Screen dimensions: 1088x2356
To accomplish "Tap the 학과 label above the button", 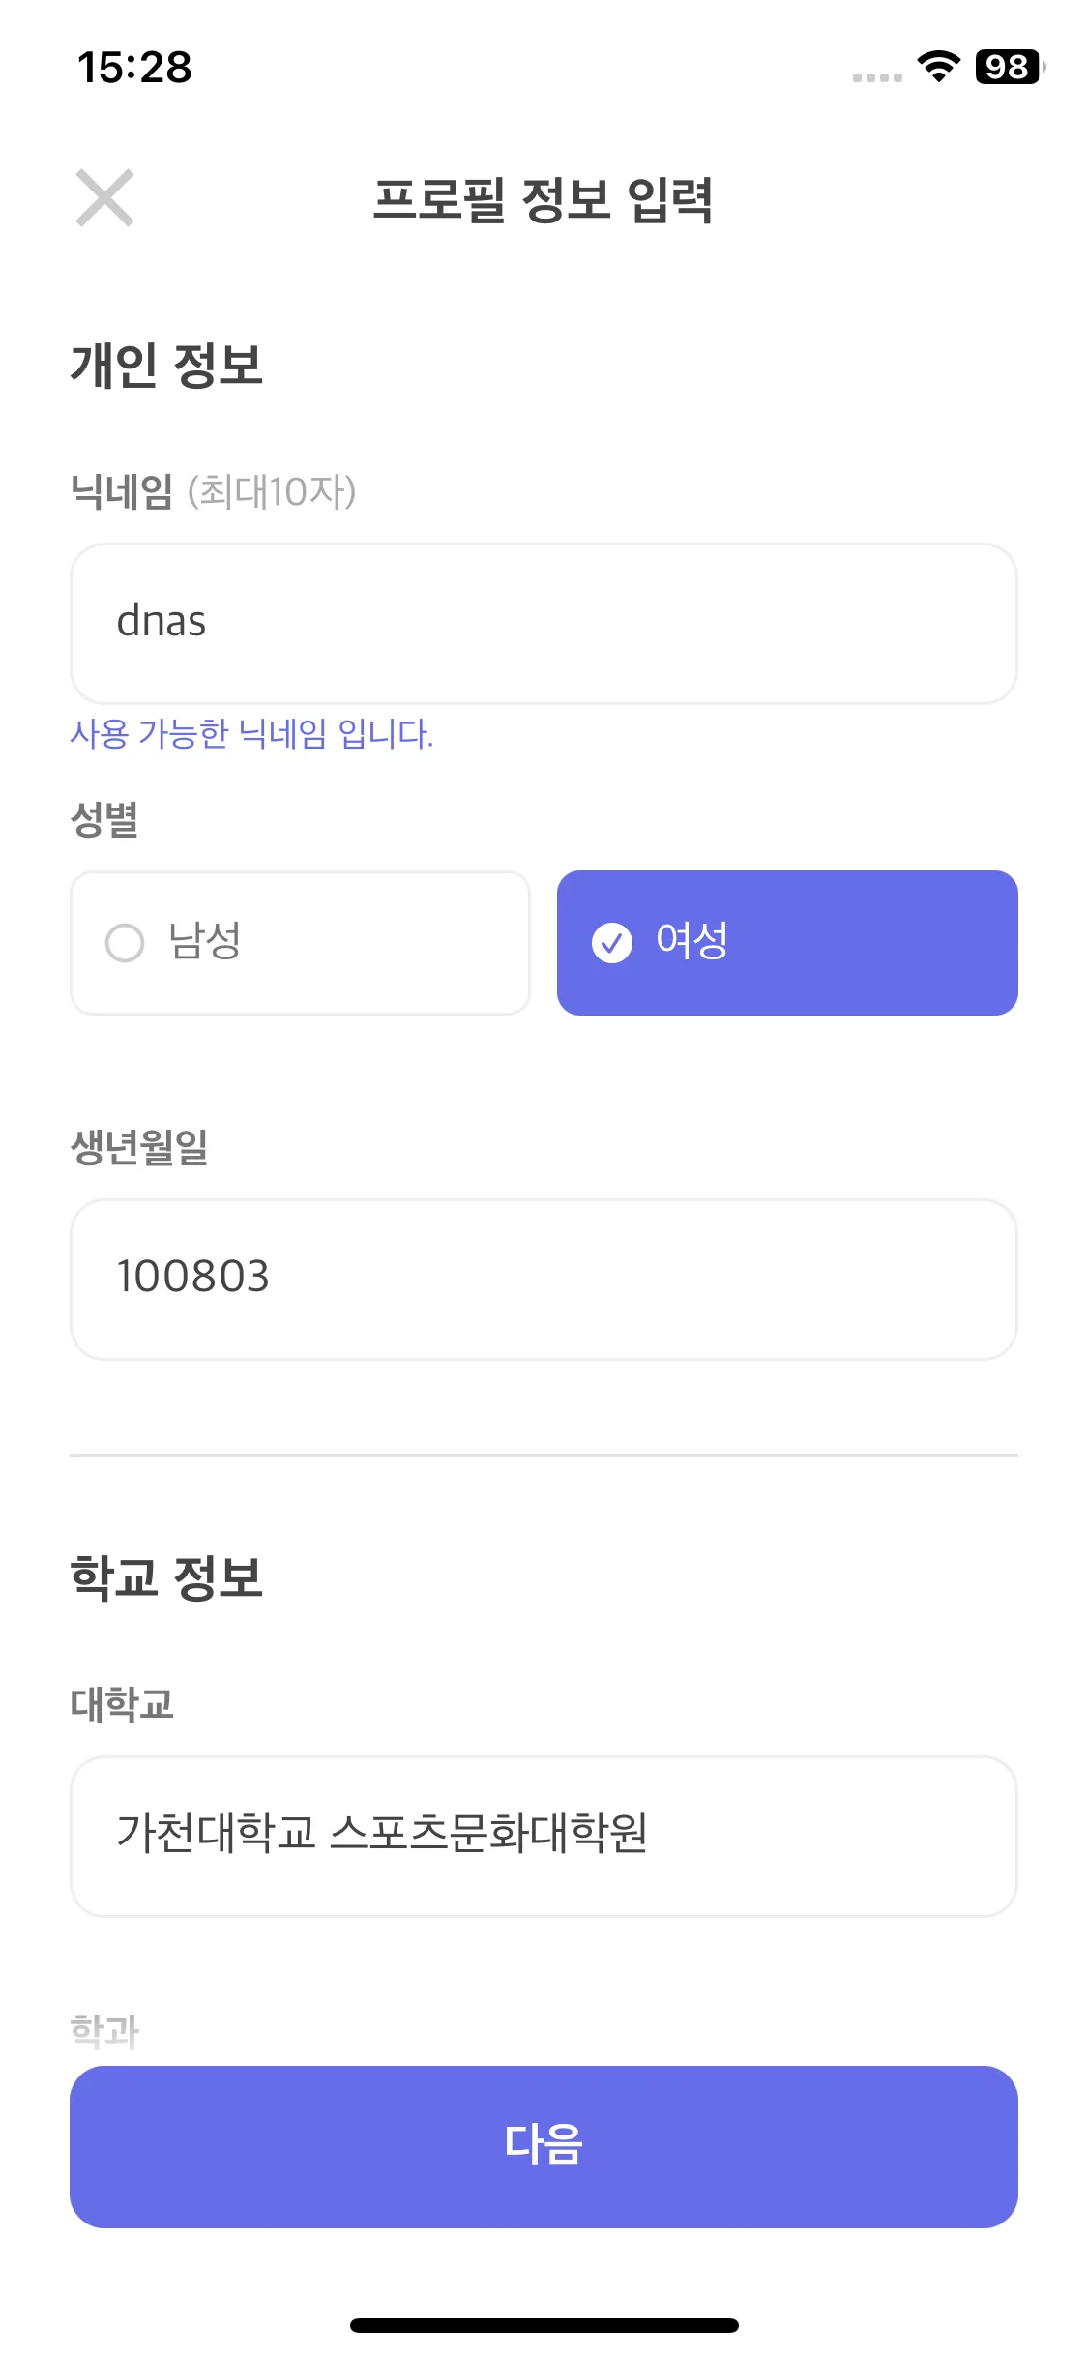I will tap(104, 2031).
